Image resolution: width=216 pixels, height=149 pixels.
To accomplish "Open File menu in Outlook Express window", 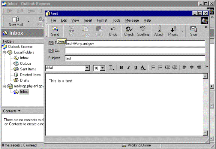I will point(10,10).
